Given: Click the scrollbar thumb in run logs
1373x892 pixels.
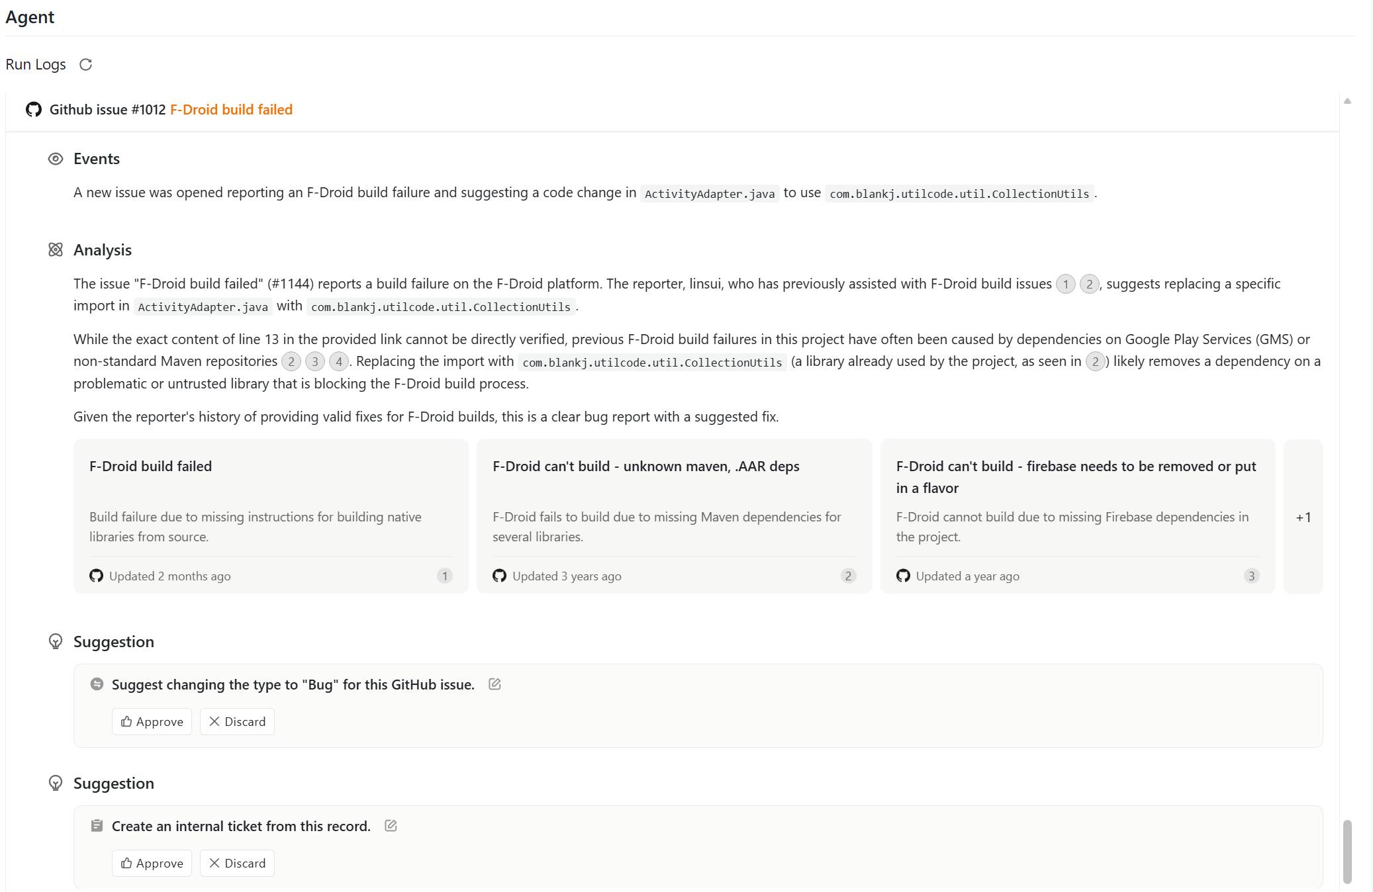Looking at the screenshot, I should coord(1347,852).
